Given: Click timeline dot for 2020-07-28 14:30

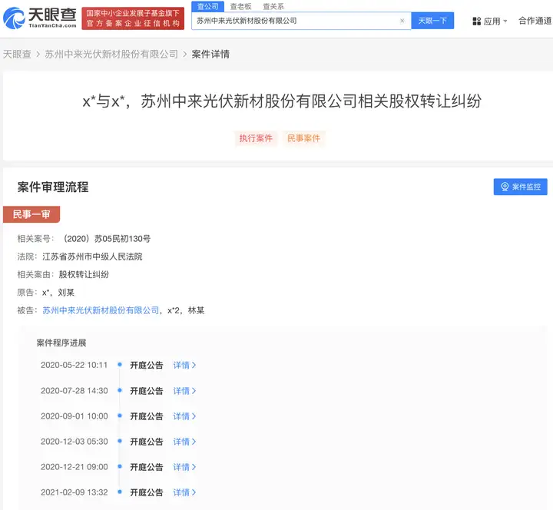Looking at the screenshot, I should click(x=120, y=390).
